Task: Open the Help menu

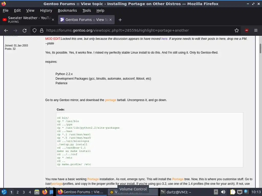Action: 100,10
